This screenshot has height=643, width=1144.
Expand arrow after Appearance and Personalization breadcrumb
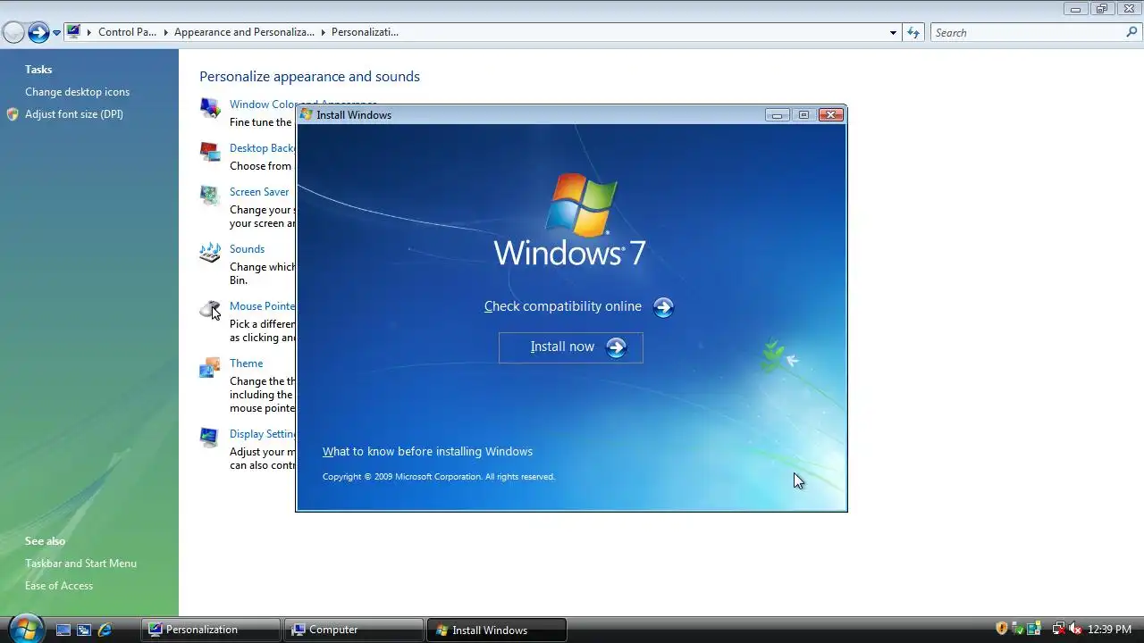point(323,32)
